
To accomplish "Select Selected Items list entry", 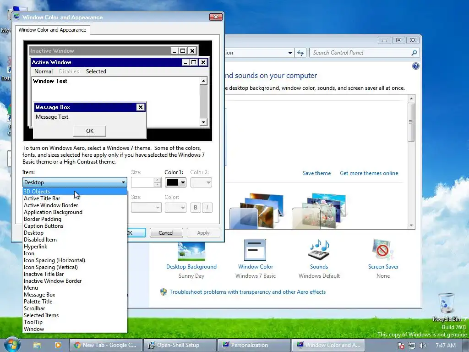I will click(75, 315).
